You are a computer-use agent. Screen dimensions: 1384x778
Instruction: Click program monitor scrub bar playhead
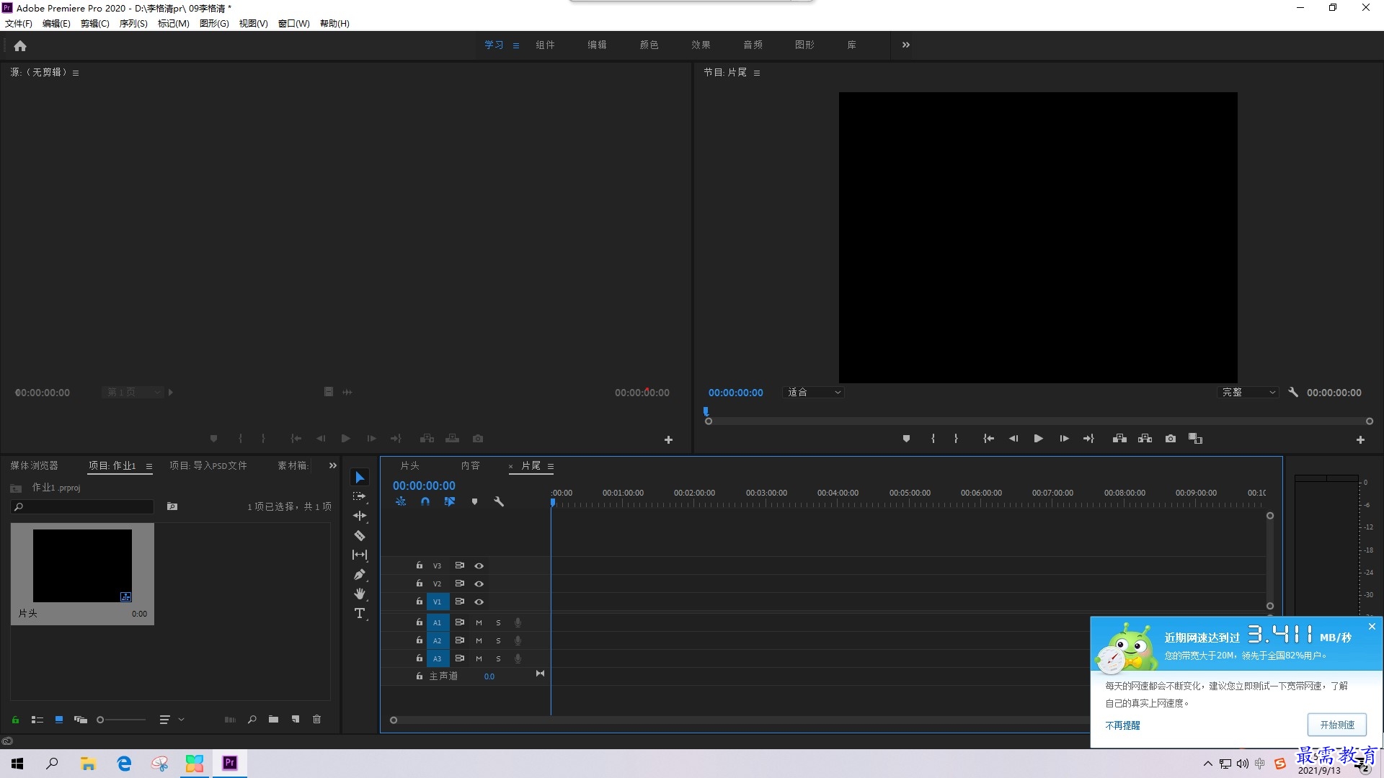(x=706, y=412)
